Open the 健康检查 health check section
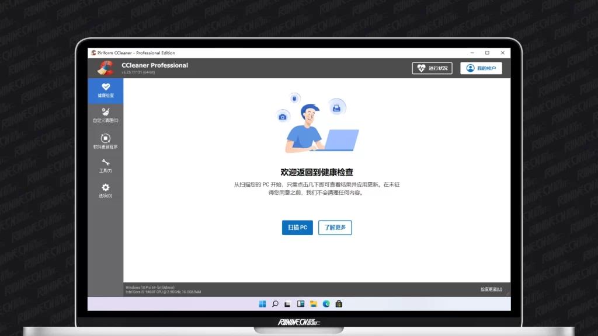 [x=106, y=90]
